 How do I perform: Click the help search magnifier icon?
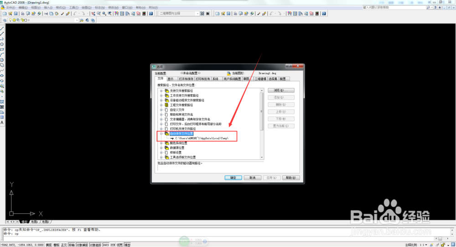pyautogui.click(x=428, y=7)
